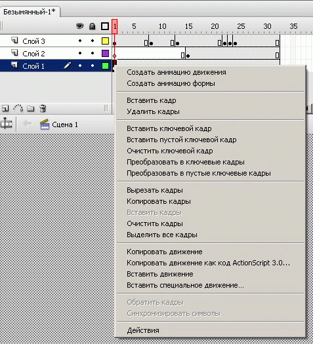
Task: Toggle lock dot of Слой 2
Action: click(93, 53)
